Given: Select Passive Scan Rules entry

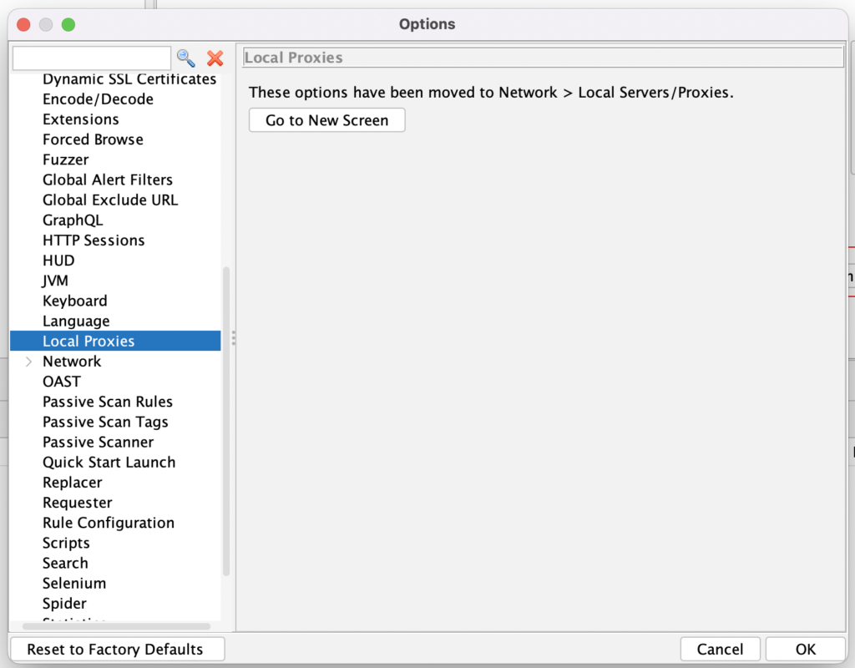Looking at the screenshot, I should point(108,402).
